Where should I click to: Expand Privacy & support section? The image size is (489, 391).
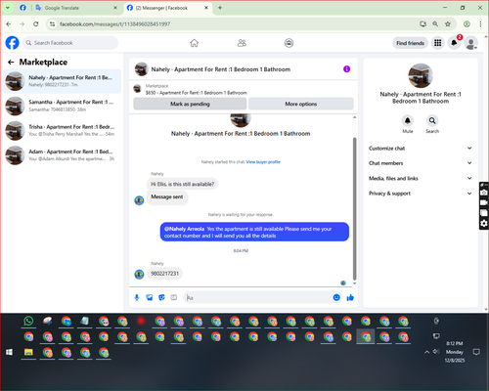pyautogui.click(x=421, y=194)
